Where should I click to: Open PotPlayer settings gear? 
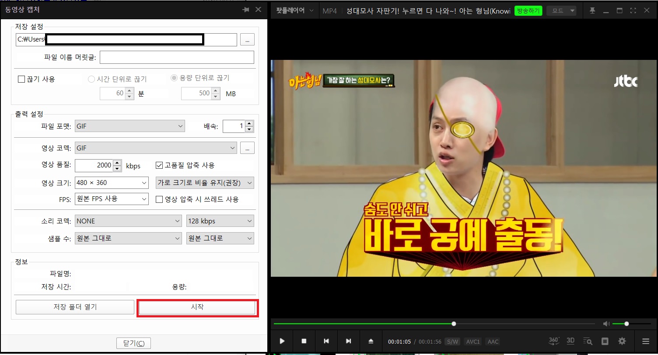[622, 341]
